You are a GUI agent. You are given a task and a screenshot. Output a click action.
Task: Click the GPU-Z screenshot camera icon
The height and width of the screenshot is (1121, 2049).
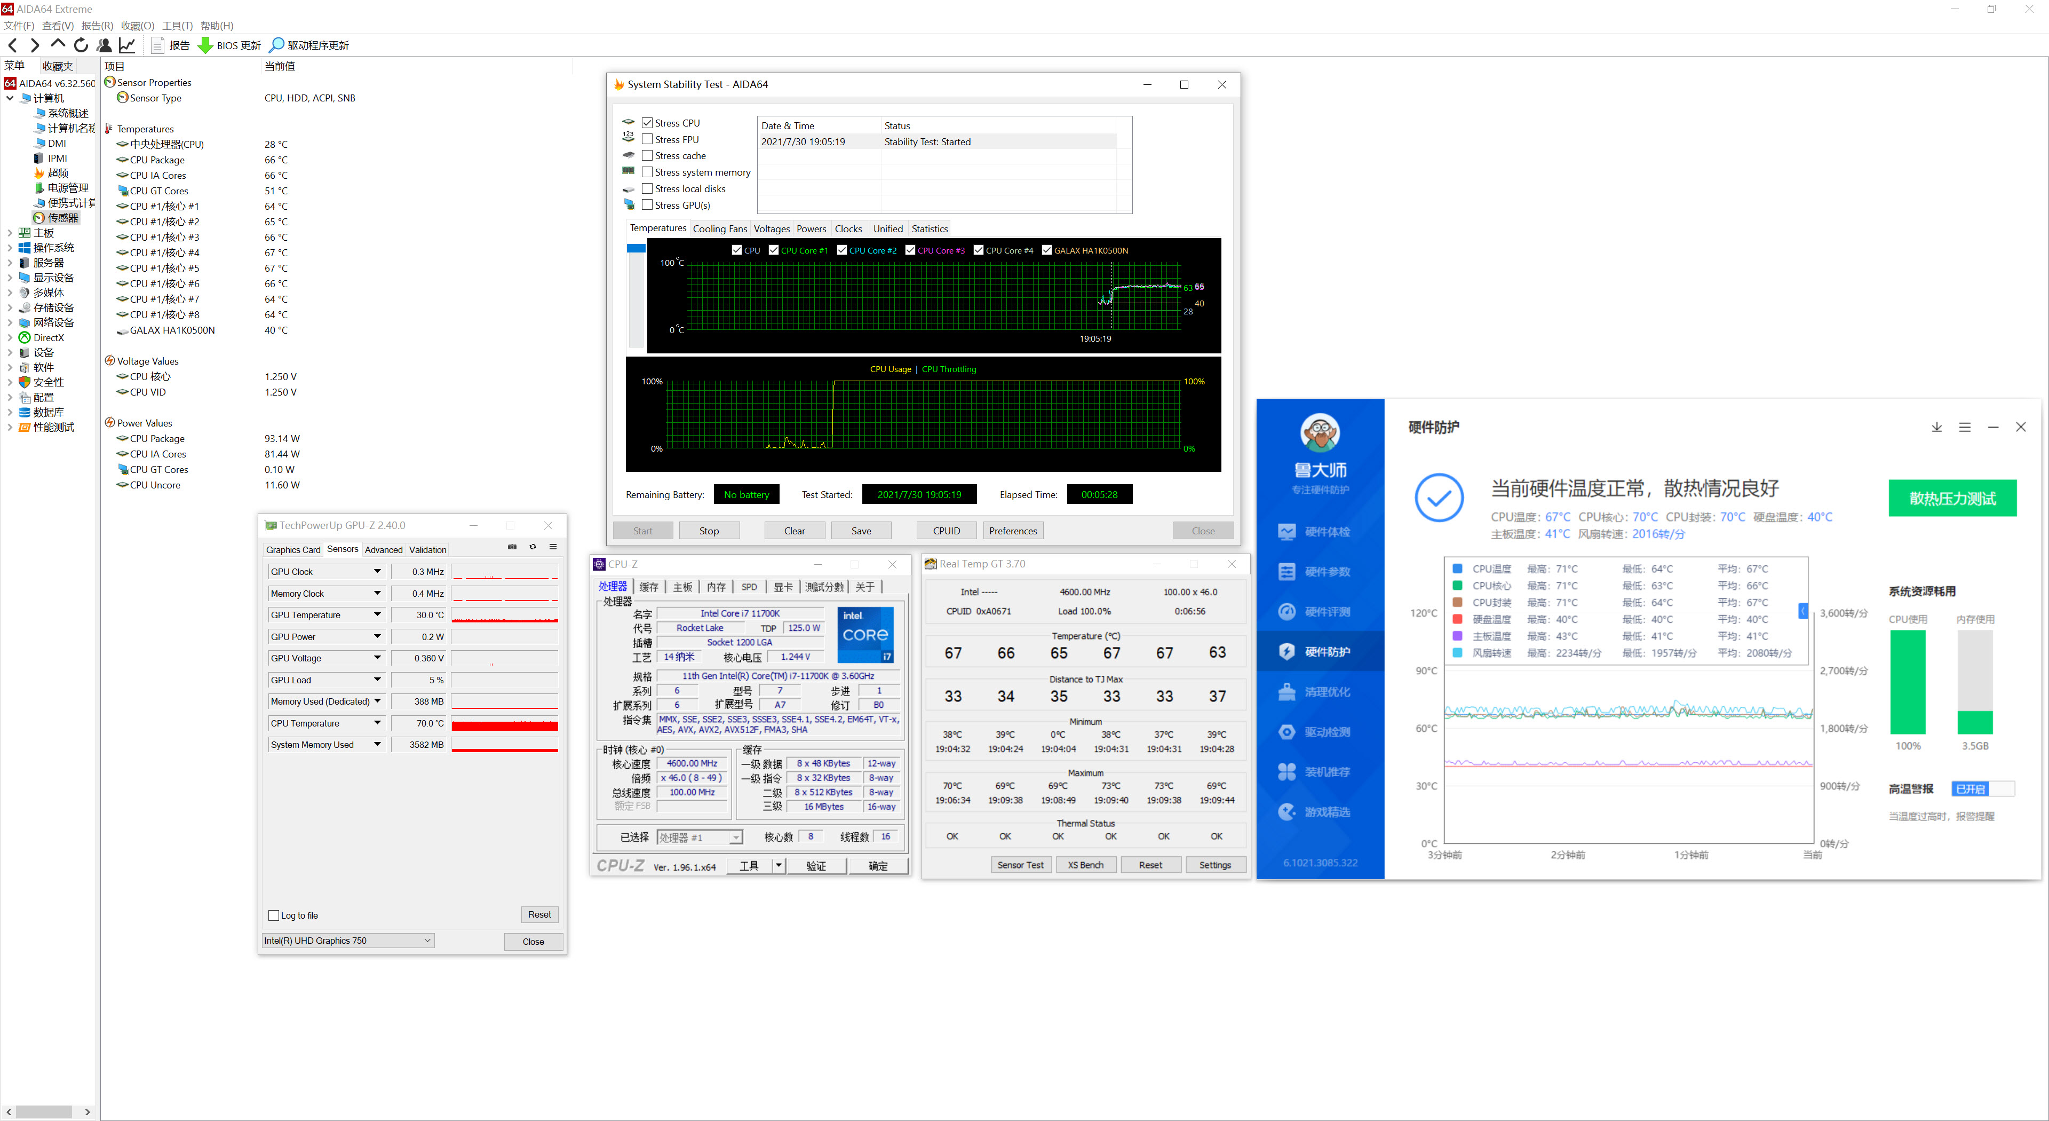tap(512, 547)
